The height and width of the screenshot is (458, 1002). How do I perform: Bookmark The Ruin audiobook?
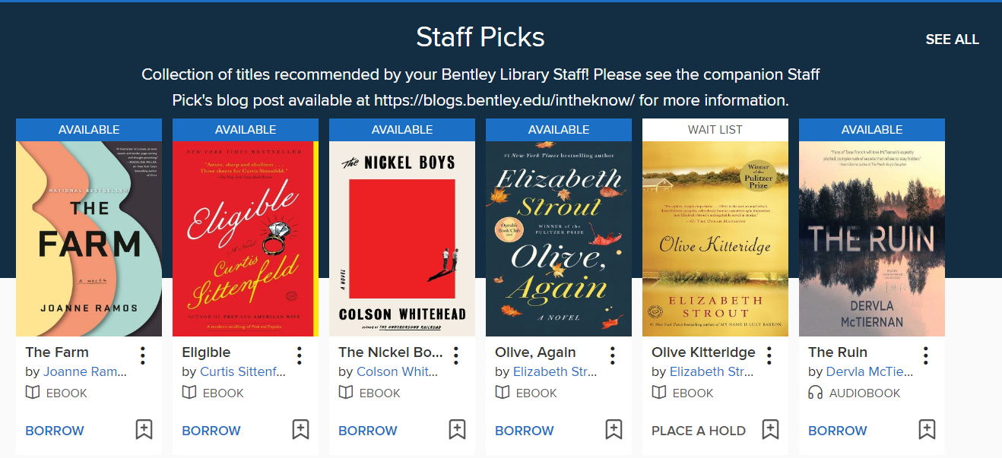point(927,429)
